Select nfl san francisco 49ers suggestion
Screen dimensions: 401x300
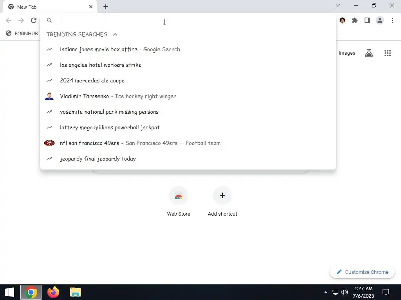coord(188,143)
